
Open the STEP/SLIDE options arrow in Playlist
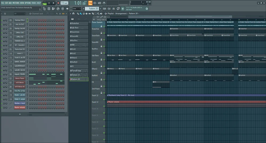[x=105, y=20]
